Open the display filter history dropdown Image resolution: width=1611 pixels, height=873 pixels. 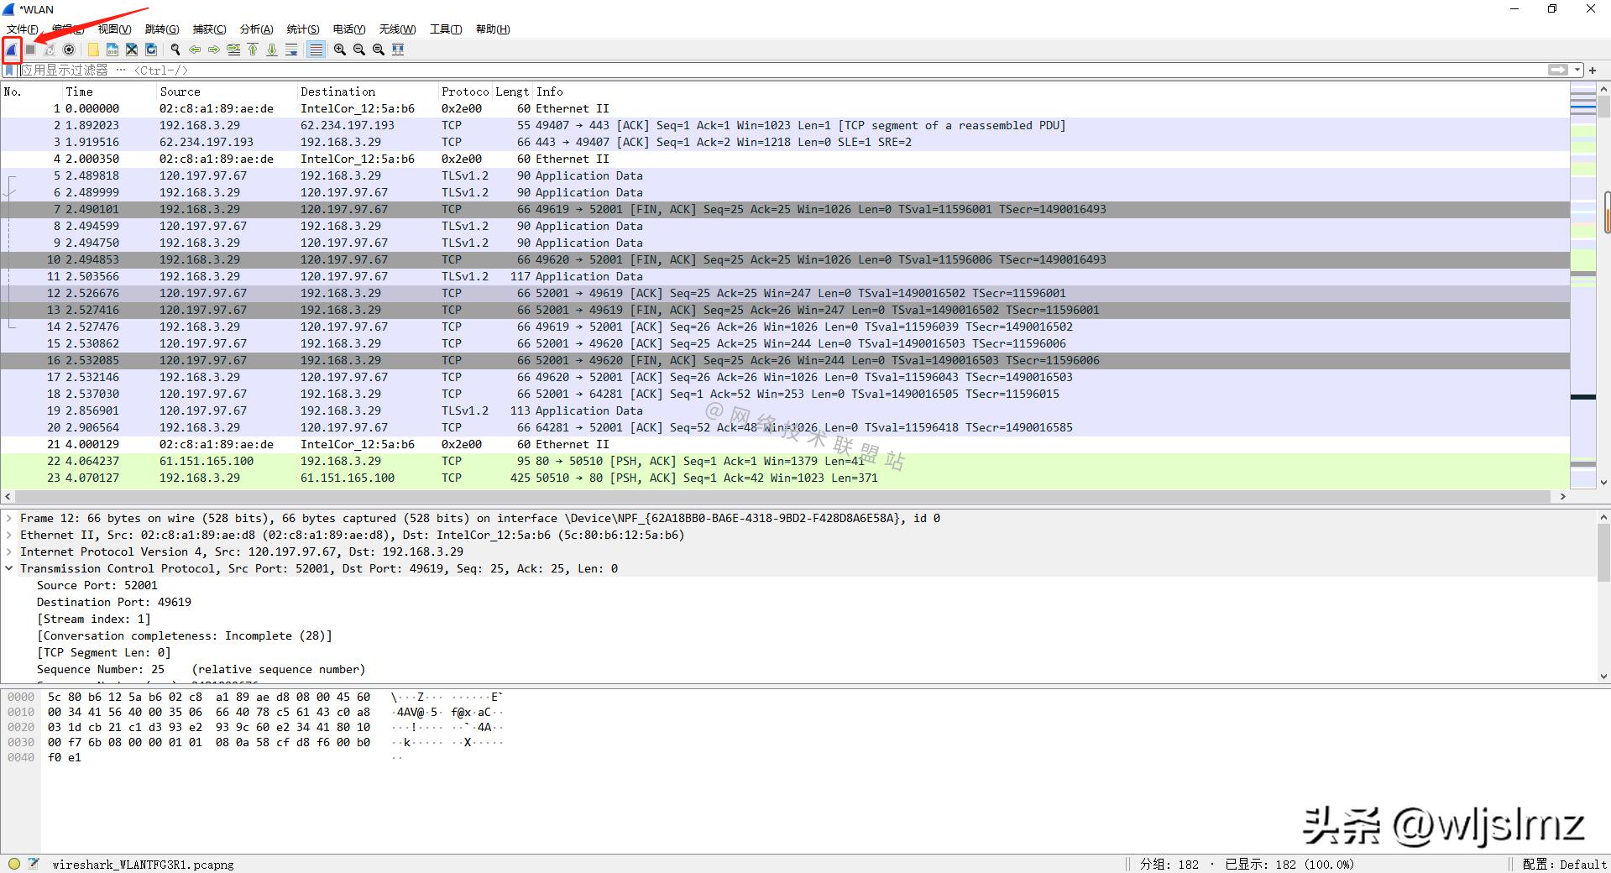coord(1578,70)
